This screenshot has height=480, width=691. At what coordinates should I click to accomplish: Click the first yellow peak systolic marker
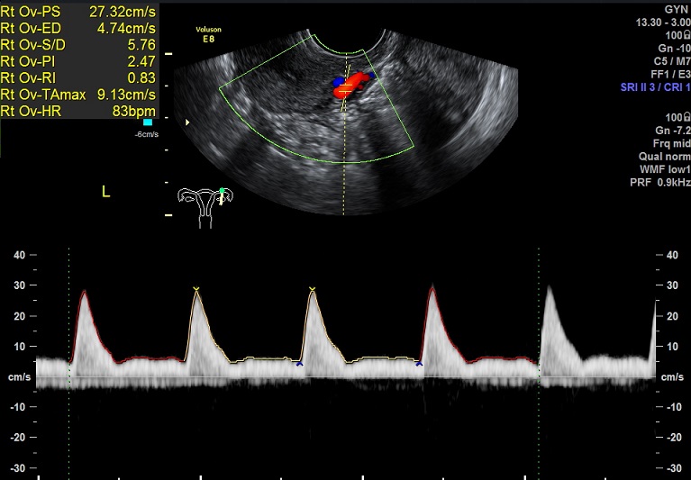pyautogui.click(x=196, y=289)
